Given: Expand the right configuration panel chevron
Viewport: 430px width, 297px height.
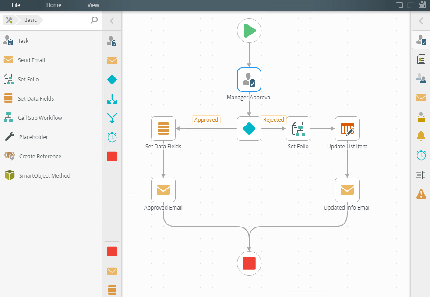Looking at the screenshot, I should tap(421, 21).
